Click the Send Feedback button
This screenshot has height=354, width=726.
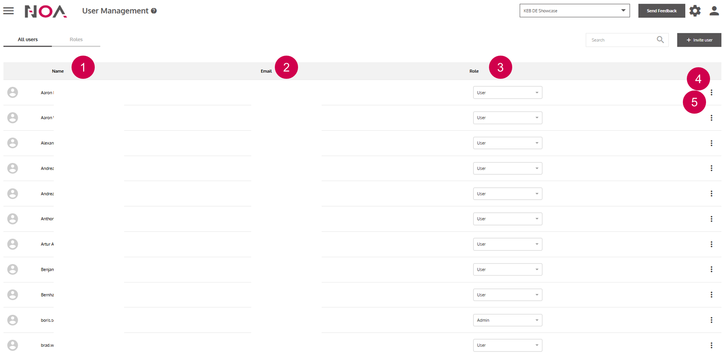[x=661, y=11]
